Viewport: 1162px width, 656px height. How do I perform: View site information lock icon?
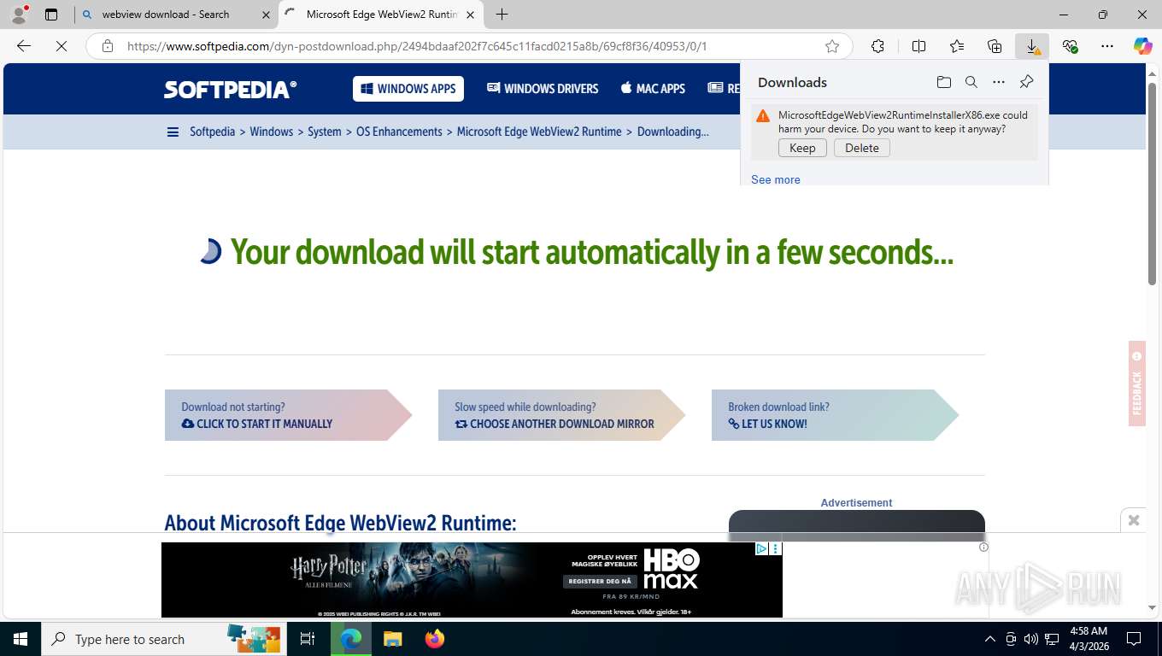point(108,46)
